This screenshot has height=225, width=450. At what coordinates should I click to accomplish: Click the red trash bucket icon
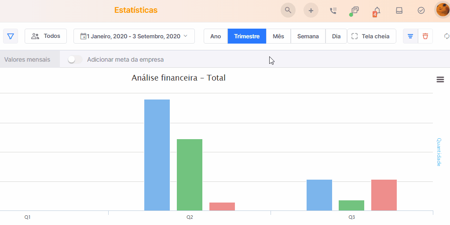tap(425, 36)
